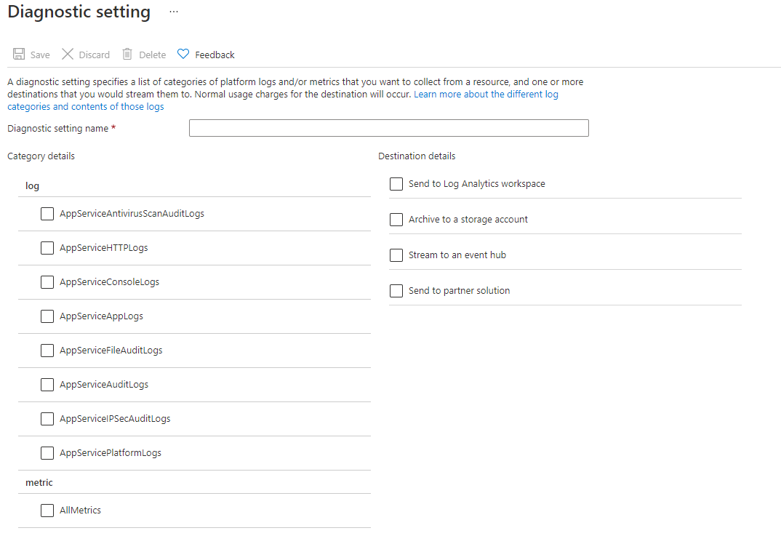Click the Feedback heart icon
This screenshot has height=552, width=781.
(x=183, y=54)
